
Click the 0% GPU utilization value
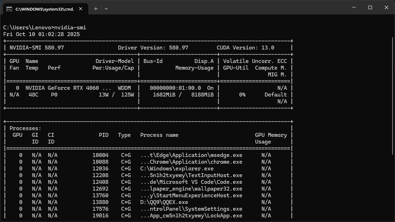tap(242, 95)
